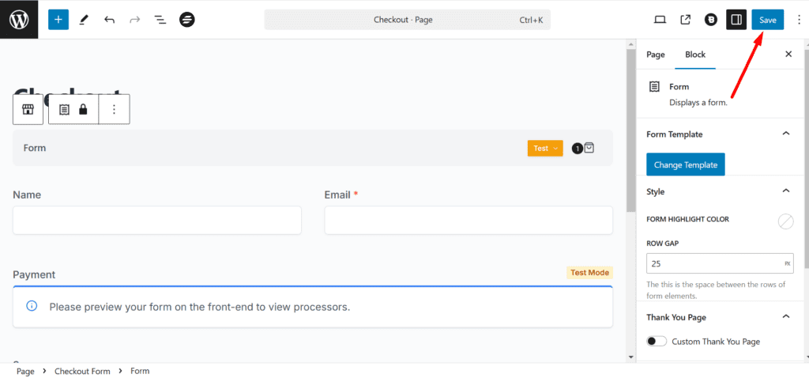
Task: Click the WordPress logo icon
Action: (19, 20)
